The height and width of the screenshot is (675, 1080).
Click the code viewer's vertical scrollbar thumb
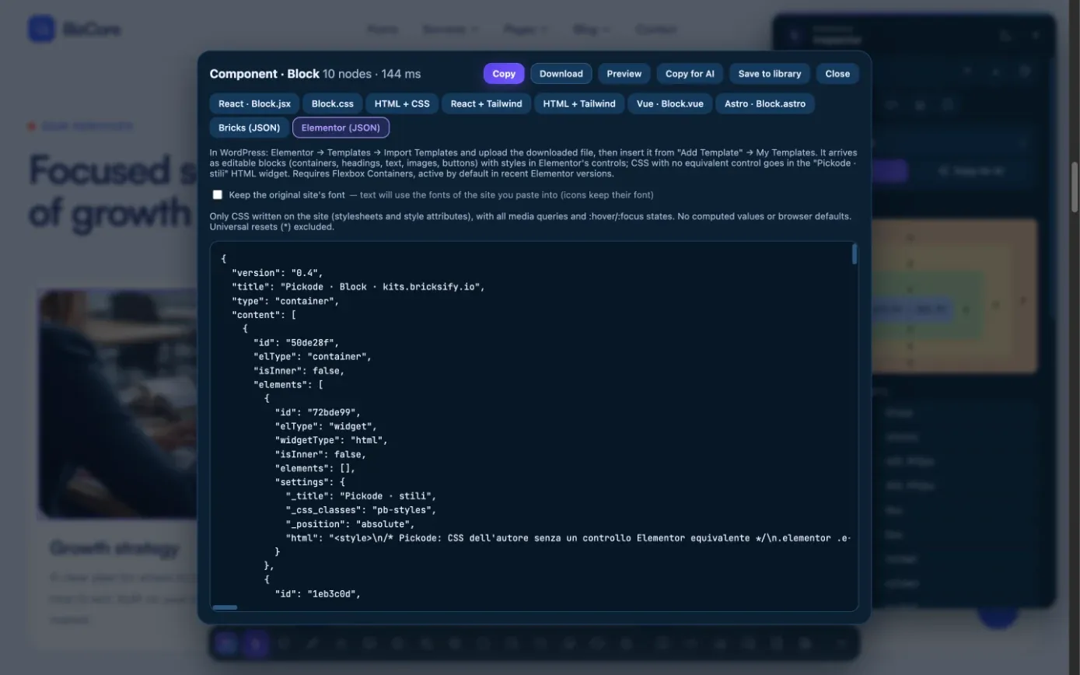tap(855, 254)
